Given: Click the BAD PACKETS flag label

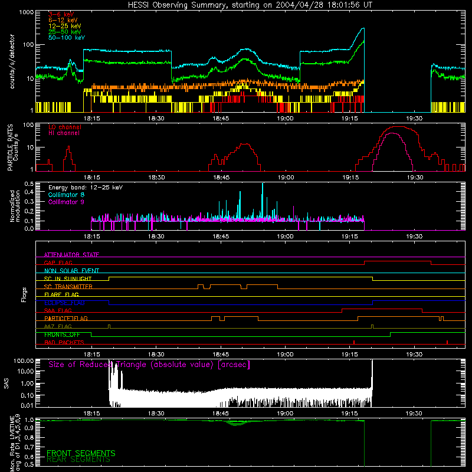Looking at the screenshot, I should tap(64, 342).
